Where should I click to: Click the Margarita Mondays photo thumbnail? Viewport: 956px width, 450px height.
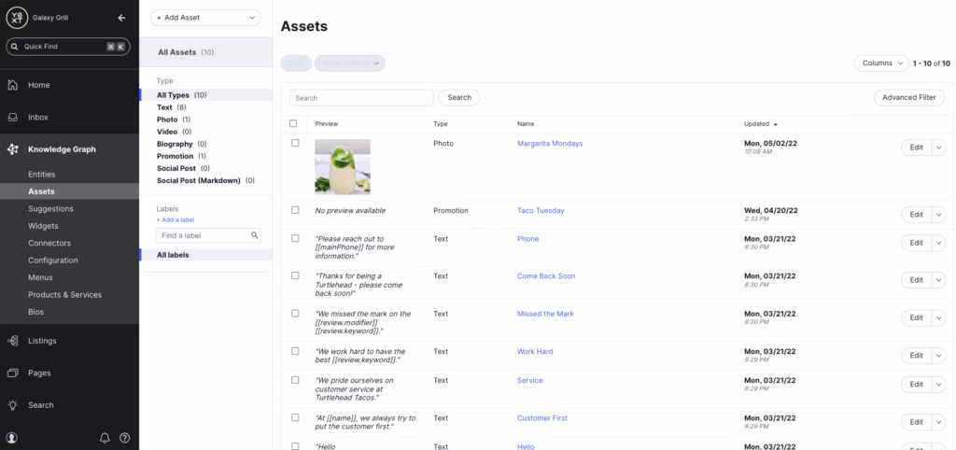pos(343,166)
